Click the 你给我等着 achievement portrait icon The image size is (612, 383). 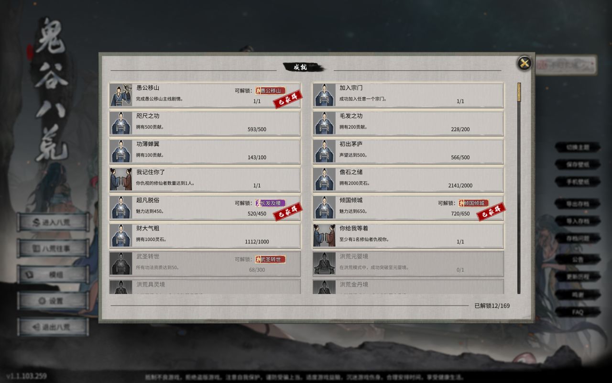(x=325, y=235)
